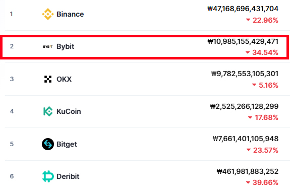This screenshot has width=290, height=191.
Task: Click the Binance logo icon
Action: pyautogui.click(x=48, y=14)
